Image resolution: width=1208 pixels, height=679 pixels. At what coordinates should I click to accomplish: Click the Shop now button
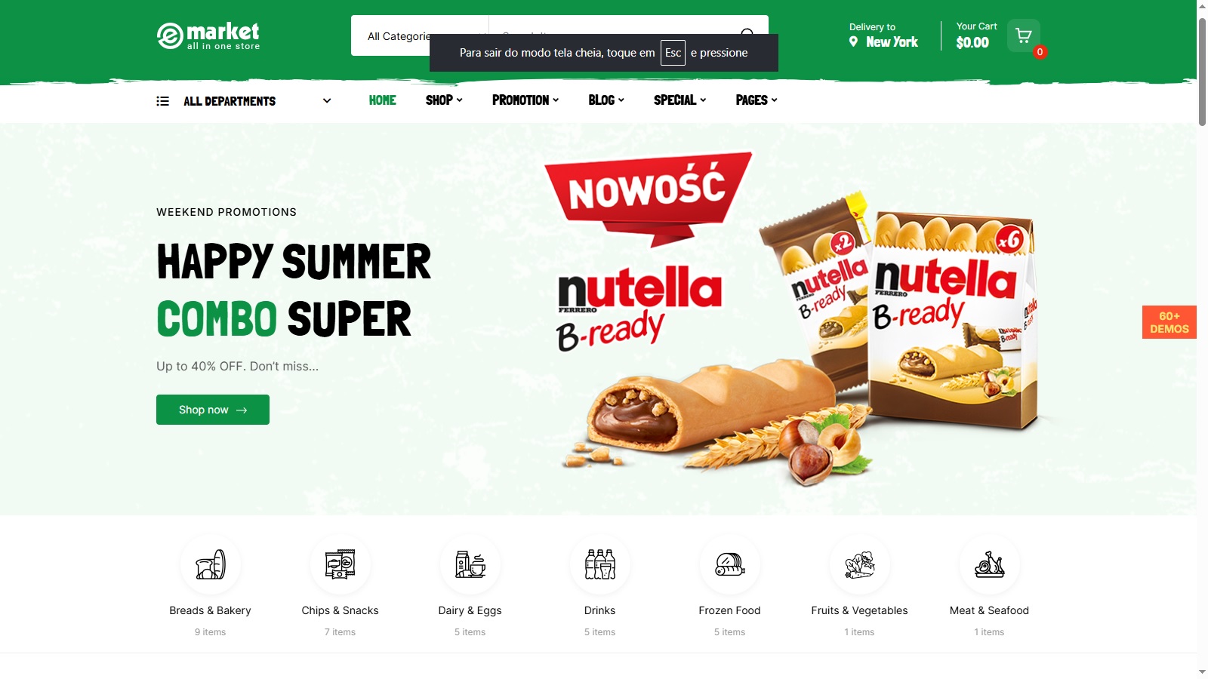pyautogui.click(x=213, y=410)
